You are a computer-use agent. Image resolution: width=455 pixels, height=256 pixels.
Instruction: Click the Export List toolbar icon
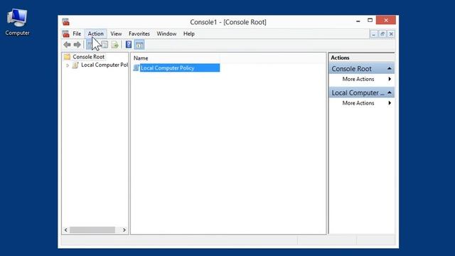[115, 45]
